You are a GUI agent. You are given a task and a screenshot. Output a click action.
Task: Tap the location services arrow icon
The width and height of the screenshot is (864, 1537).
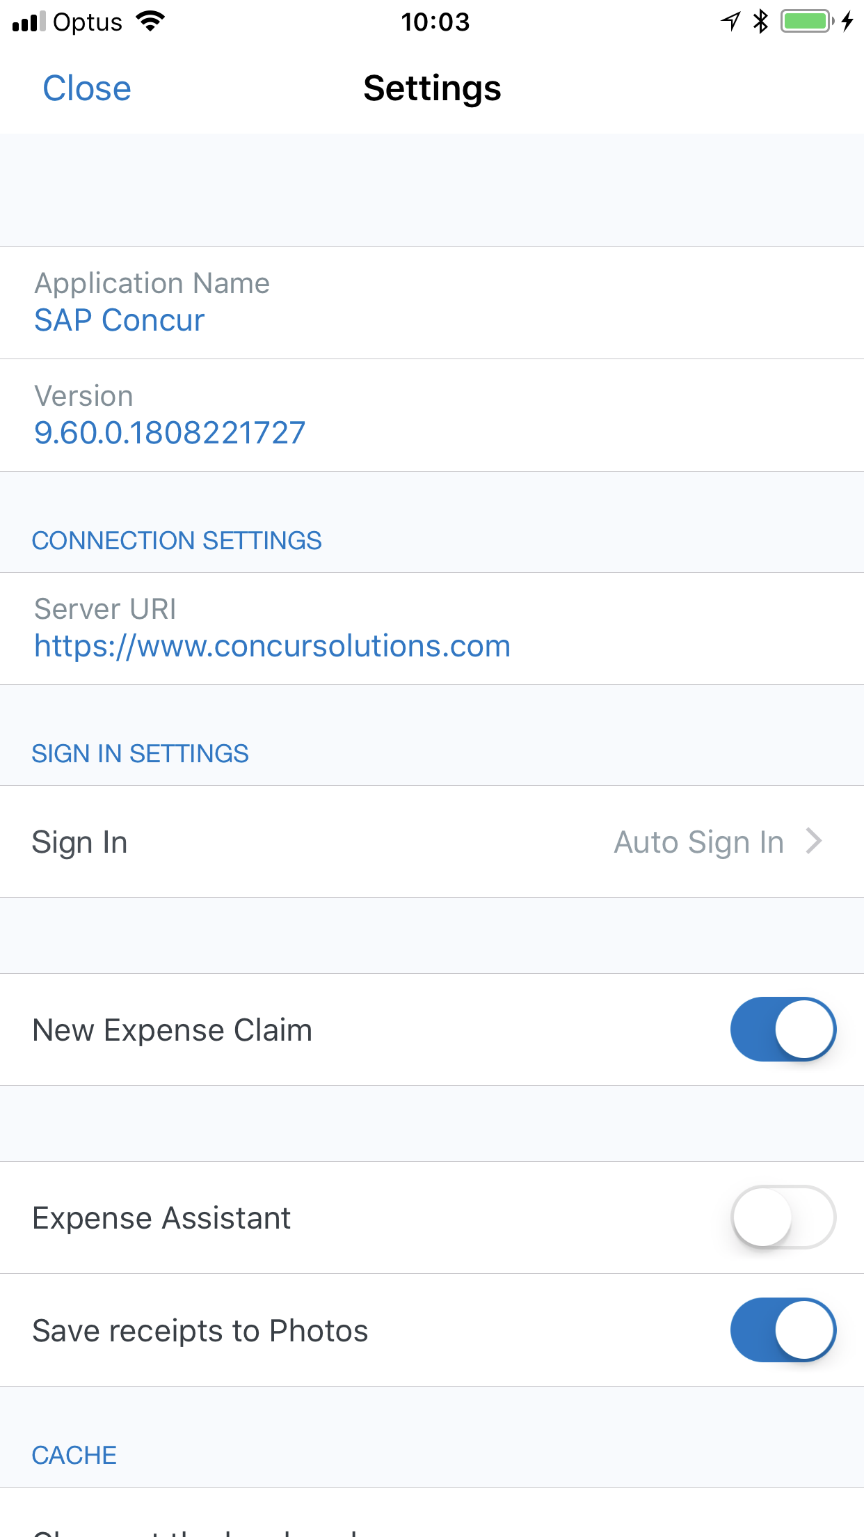[730, 22]
